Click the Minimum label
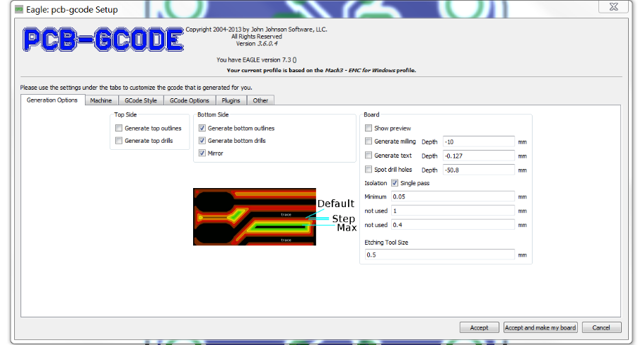Viewport: 638px width, 345px height. (x=375, y=197)
